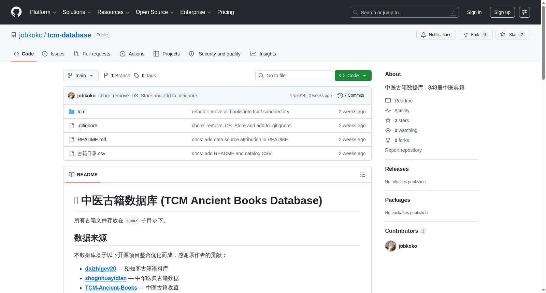Open the Packages heading link
Image resolution: width=546 pixels, height=293 pixels.
[x=398, y=200]
